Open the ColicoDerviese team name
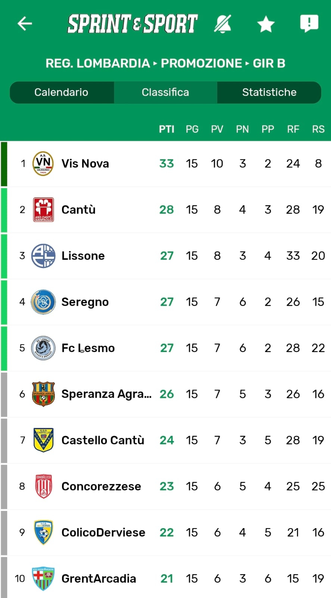The height and width of the screenshot is (598, 331). click(103, 532)
